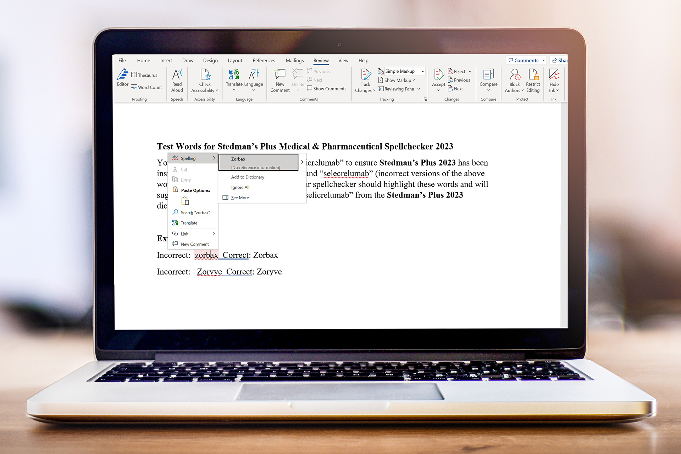This screenshot has width=681, height=454.
Task: Click Block Authors
Action: click(x=514, y=81)
